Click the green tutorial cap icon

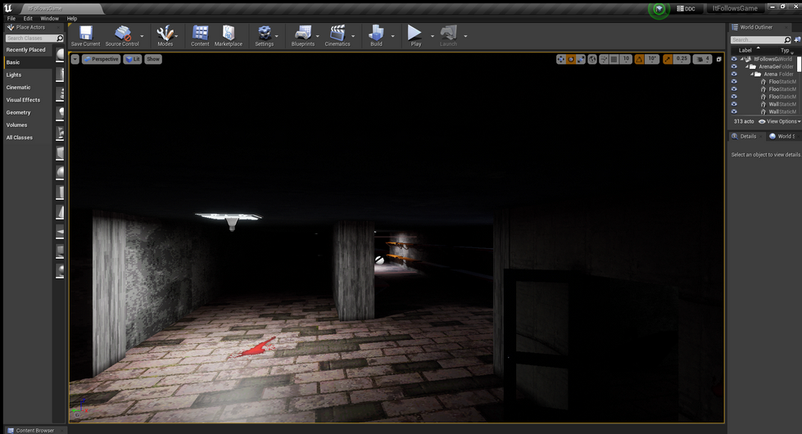click(659, 9)
